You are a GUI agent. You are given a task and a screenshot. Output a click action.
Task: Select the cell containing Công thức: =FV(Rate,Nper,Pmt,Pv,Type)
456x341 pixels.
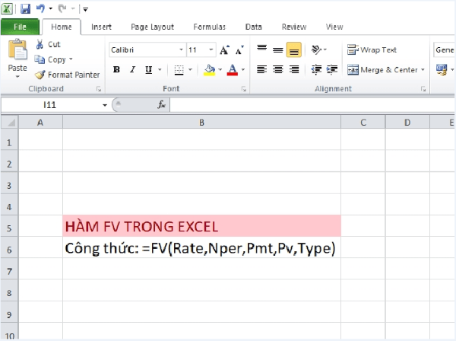[x=201, y=247]
